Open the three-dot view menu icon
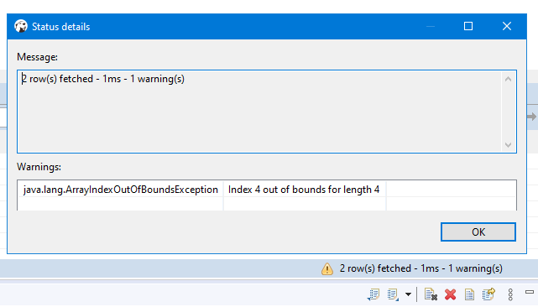 pyautogui.click(x=510, y=294)
